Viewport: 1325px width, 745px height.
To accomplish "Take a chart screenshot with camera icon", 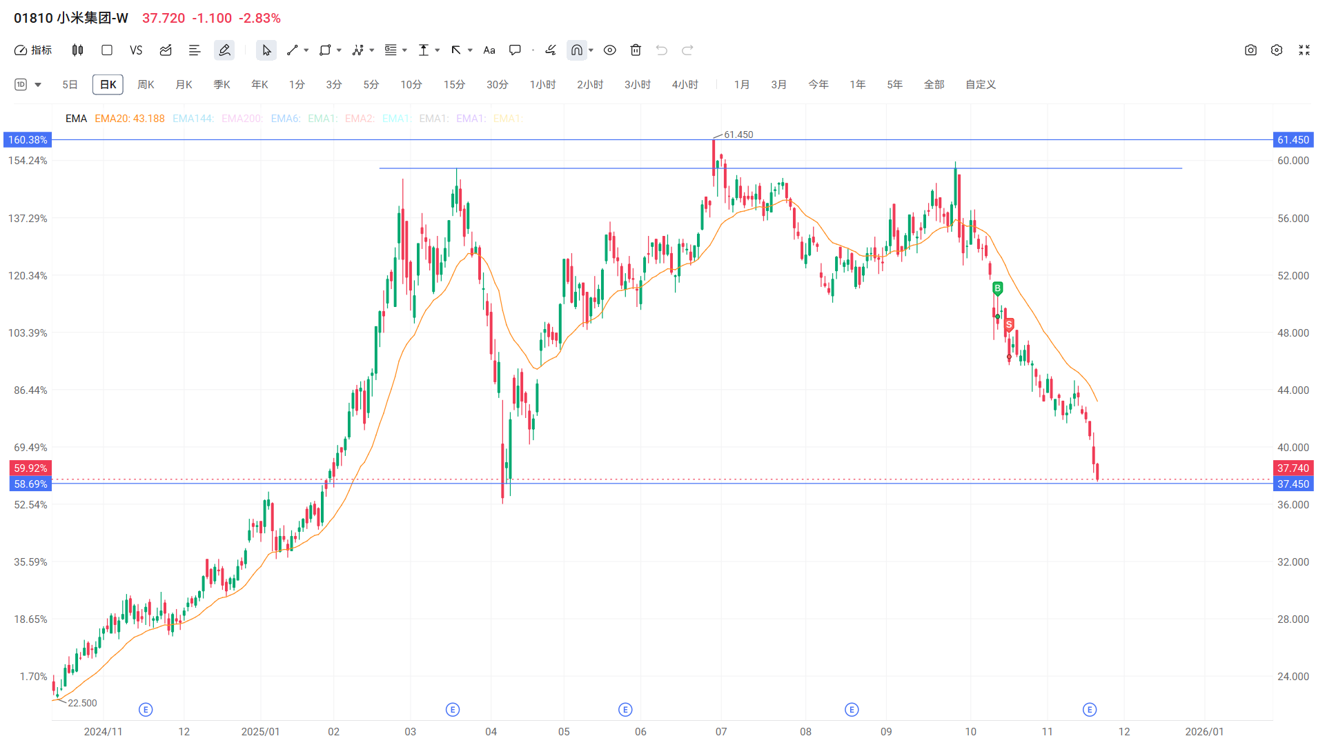I will [1250, 50].
